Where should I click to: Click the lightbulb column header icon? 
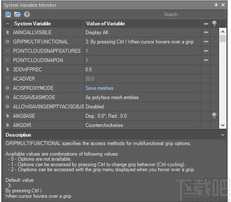[214, 24]
